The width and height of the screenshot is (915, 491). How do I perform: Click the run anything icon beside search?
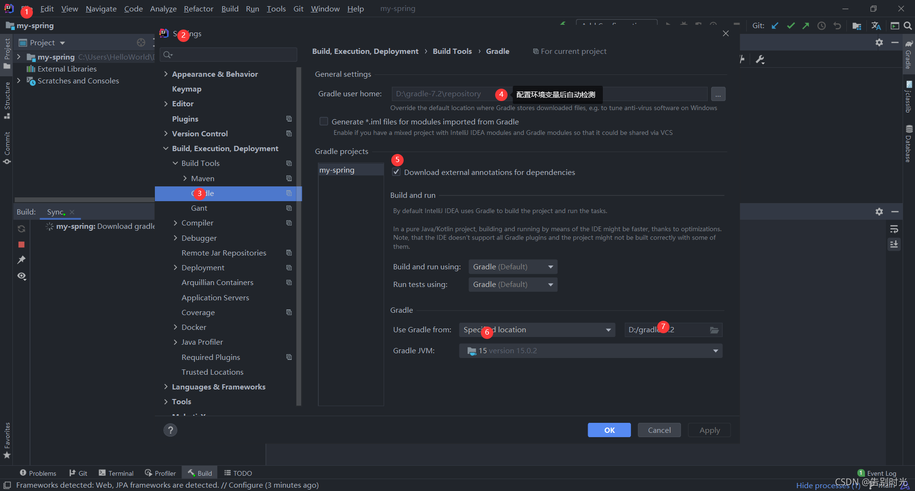[895, 26]
